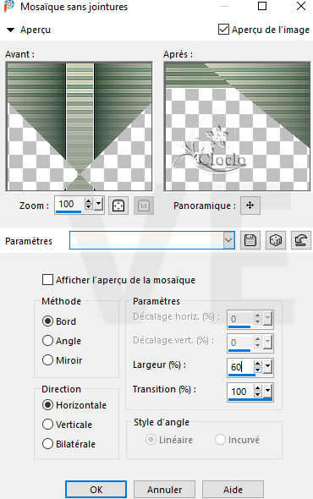
Task: Click the 1:1 actual size zoom icon
Action: tap(144, 206)
